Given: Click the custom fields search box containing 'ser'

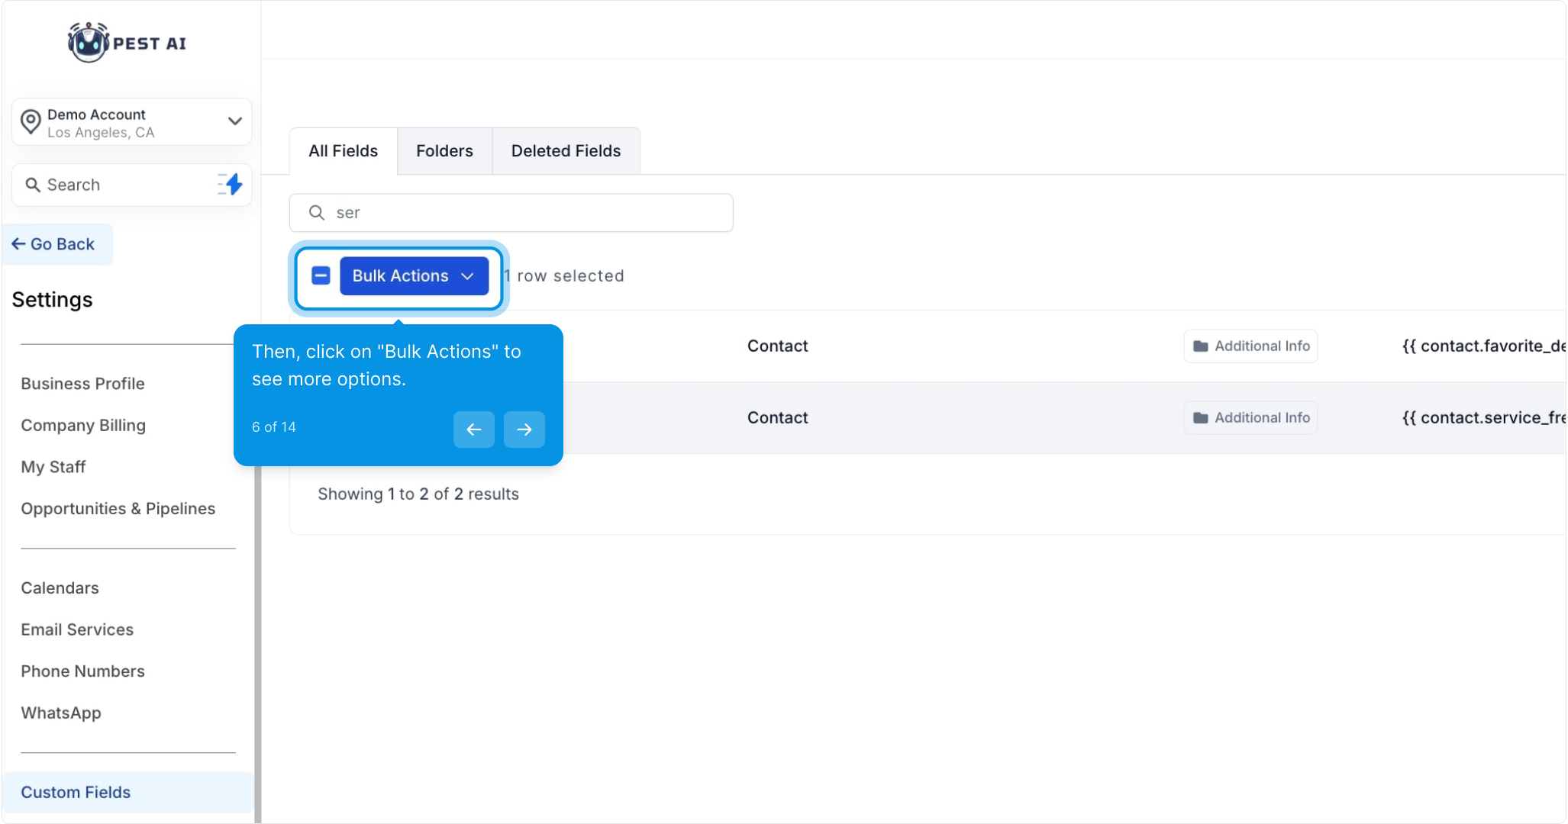Looking at the screenshot, I should (x=511, y=213).
